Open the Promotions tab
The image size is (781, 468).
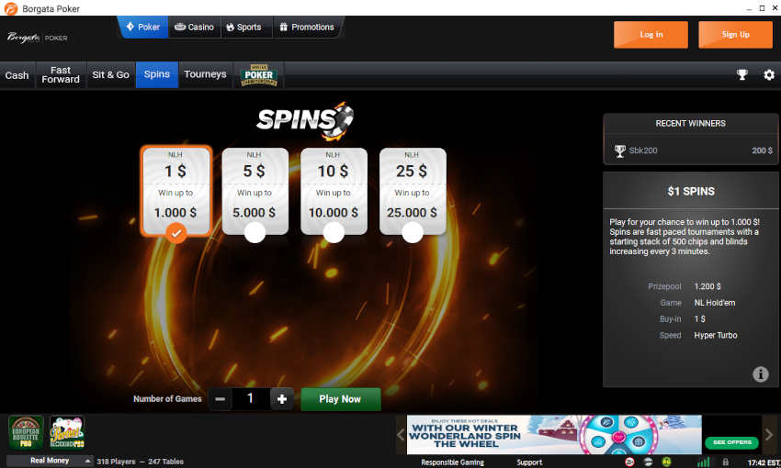pyautogui.click(x=307, y=27)
